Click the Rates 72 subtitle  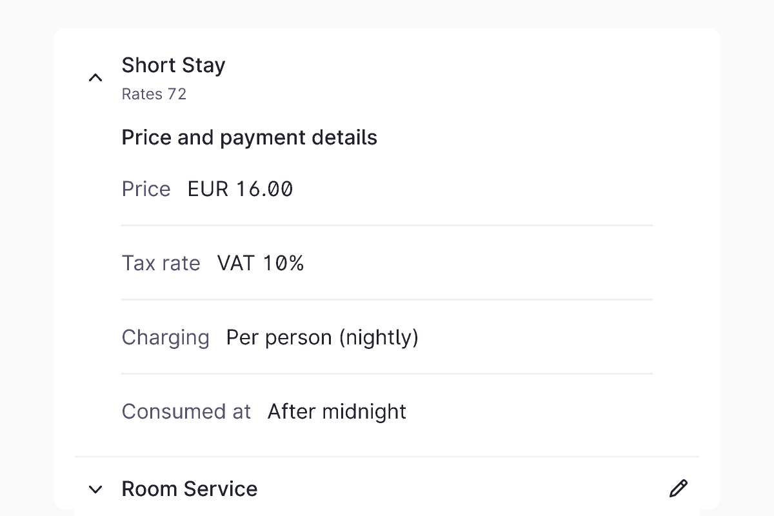coord(154,94)
